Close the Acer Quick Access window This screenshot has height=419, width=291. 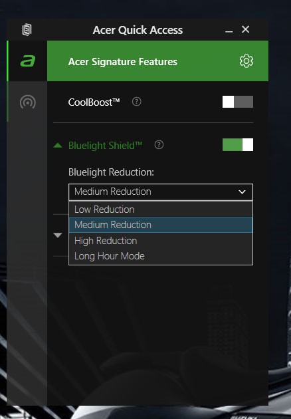tap(245, 29)
